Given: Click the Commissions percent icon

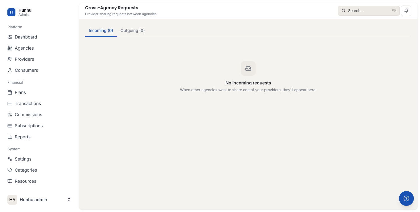Looking at the screenshot, I should 10,115.
